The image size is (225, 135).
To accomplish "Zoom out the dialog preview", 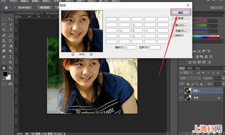I will [x=73, y=54].
